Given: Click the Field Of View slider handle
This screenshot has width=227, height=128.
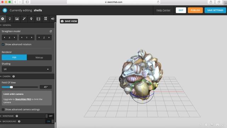Looking at the screenshot, I should (x=11, y=87).
